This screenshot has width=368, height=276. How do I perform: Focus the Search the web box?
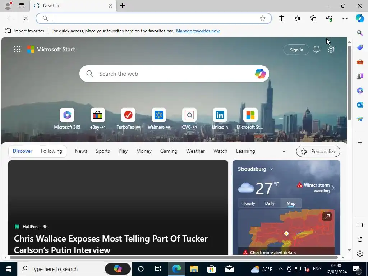(174, 74)
